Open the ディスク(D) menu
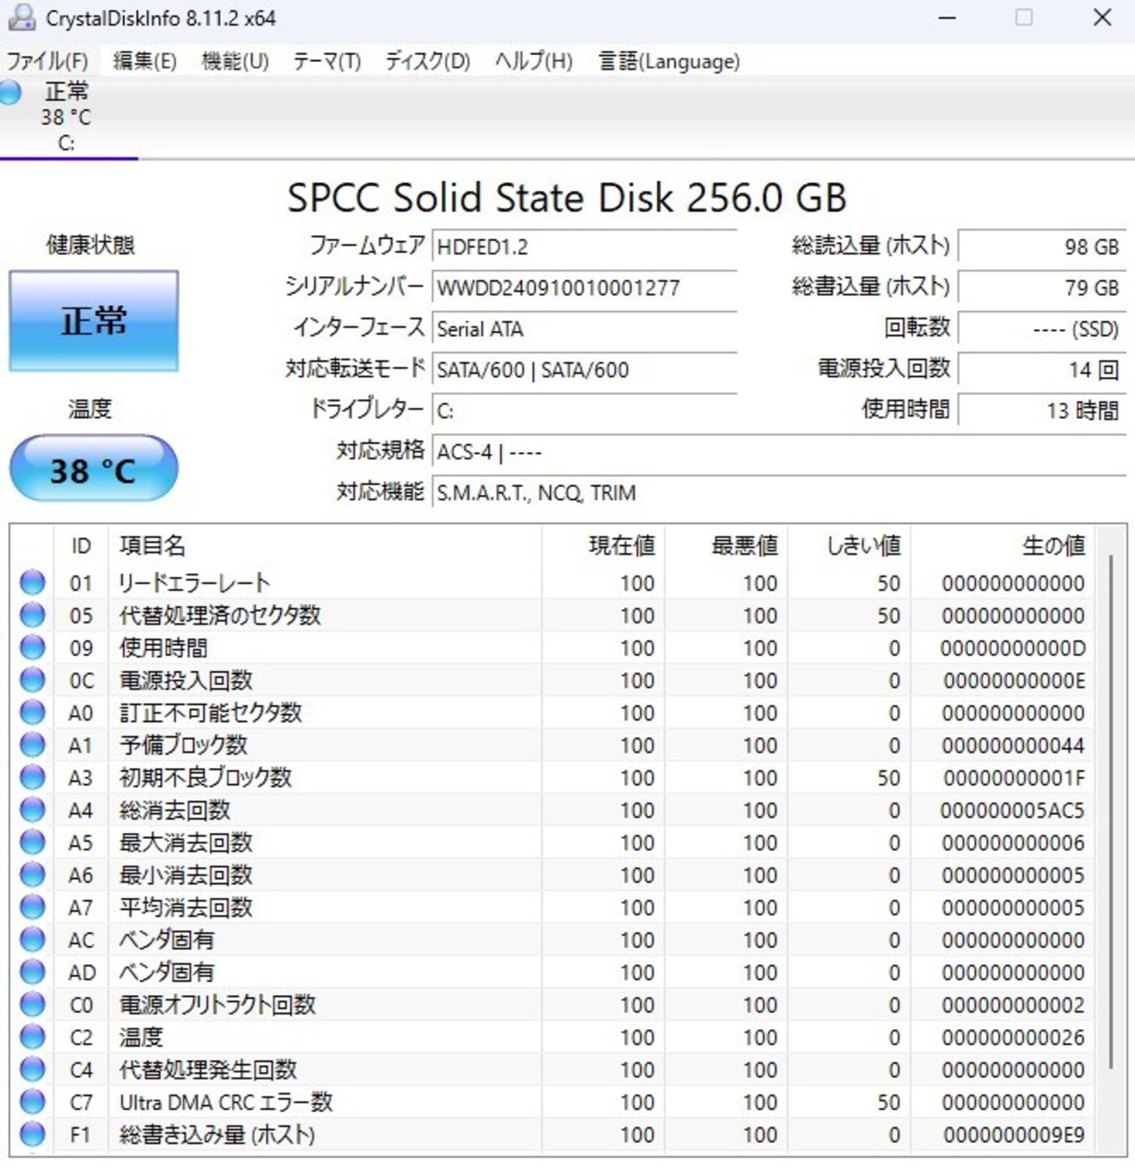 (x=427, y=61)
